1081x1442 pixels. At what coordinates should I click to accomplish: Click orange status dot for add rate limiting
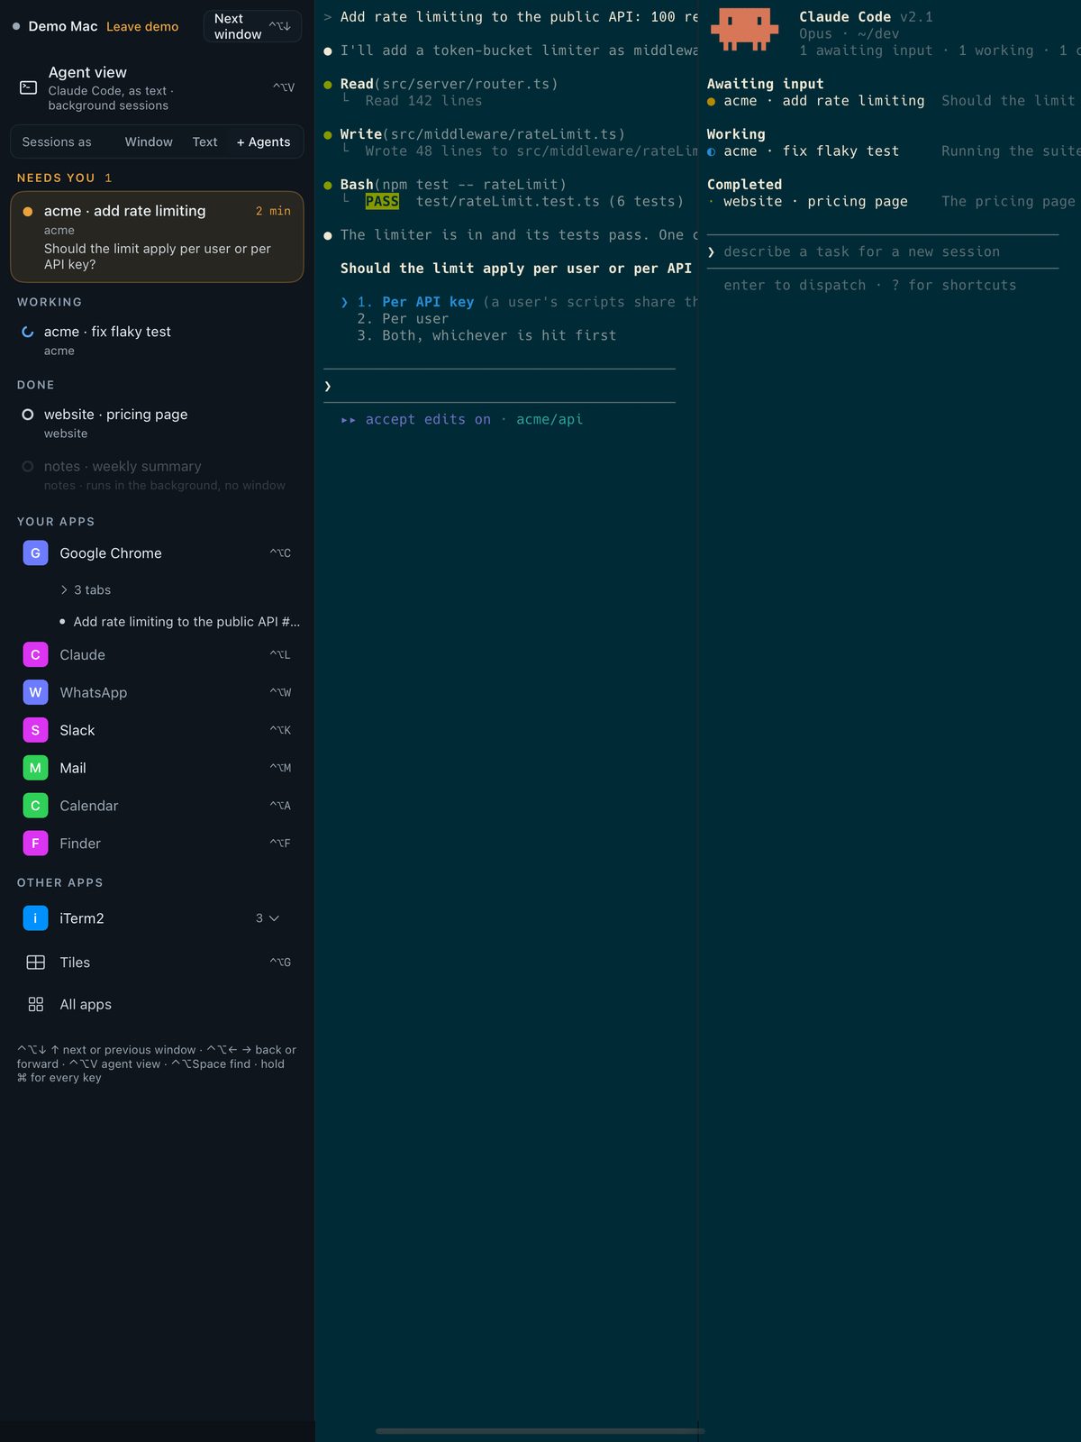pos(28,211)
